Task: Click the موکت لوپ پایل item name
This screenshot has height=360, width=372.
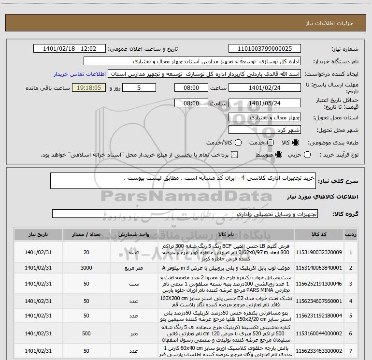Action: [226, 268]
